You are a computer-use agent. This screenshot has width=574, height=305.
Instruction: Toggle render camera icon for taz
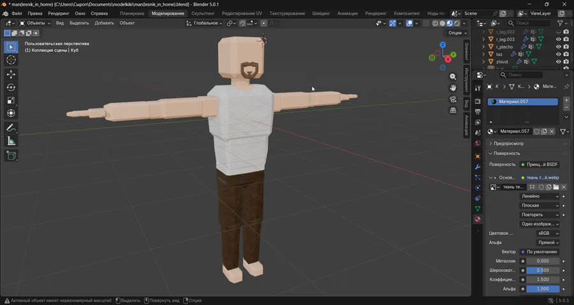click(566, 54)
